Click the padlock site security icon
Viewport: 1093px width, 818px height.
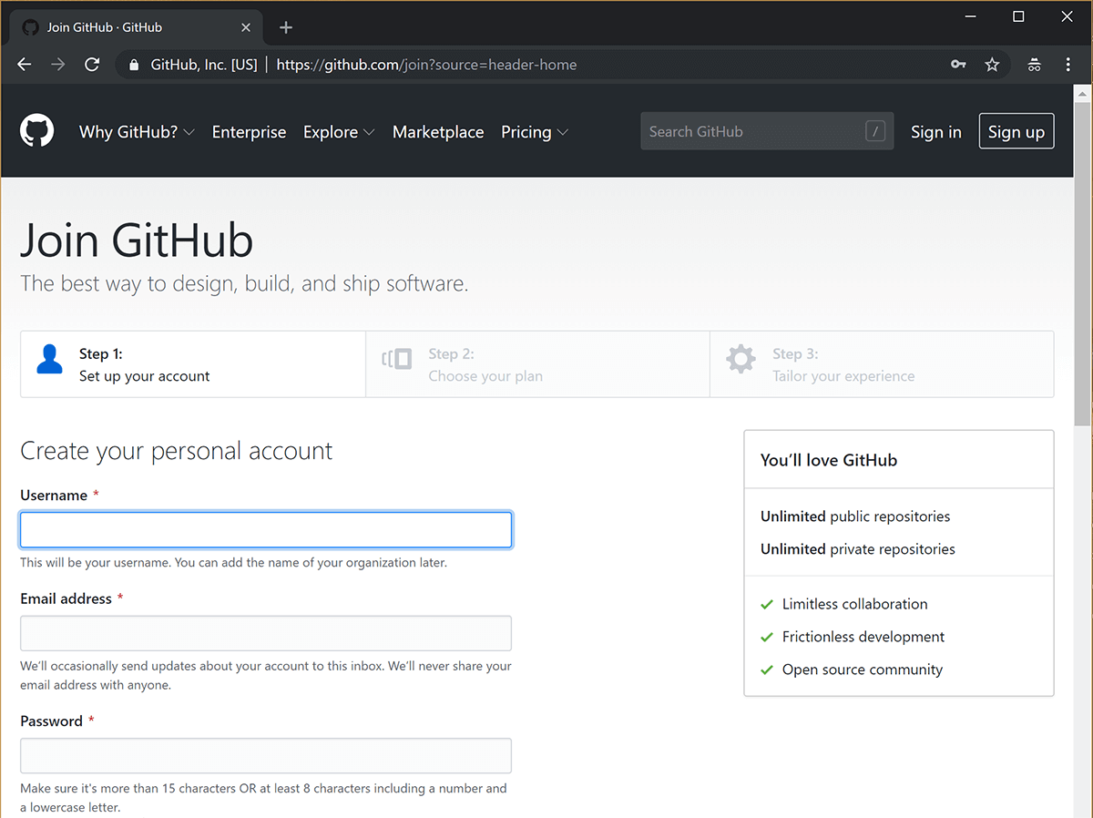tap(135, 65)
